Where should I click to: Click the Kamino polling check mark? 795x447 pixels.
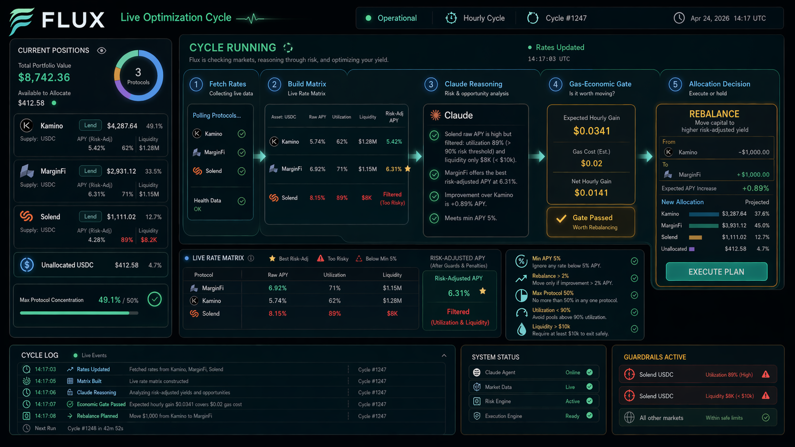point(242,134)
